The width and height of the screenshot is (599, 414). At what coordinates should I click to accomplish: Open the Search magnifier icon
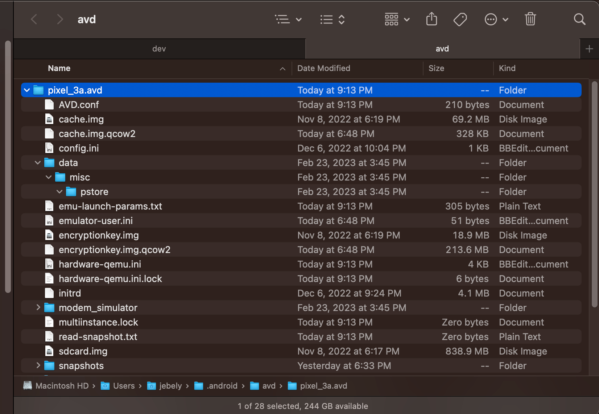[579, 19]
